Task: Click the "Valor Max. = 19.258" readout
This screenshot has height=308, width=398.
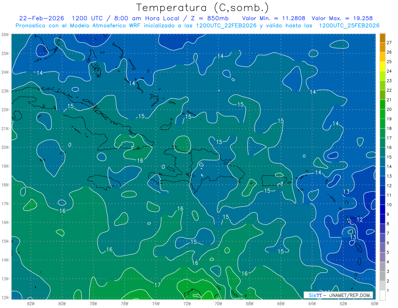Action: [x=342, y=18]
